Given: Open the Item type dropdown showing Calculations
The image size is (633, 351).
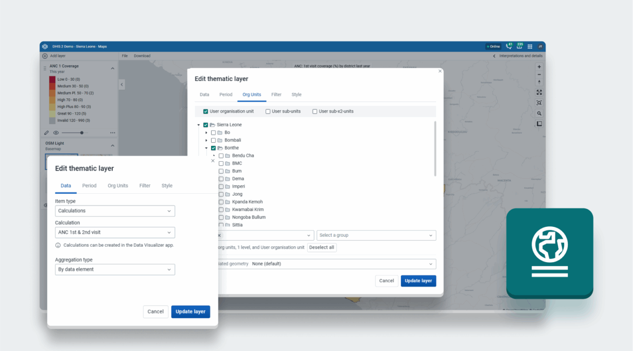Looking at the screenshot, I should pyautogui.click(x=115, y=211).
